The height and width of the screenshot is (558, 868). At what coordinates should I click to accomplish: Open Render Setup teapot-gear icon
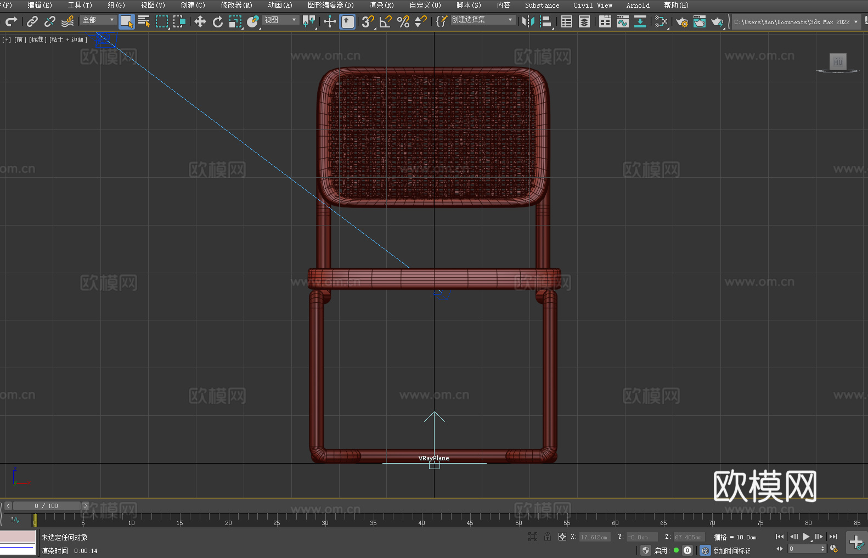pyautogui.click(x=682, y=21)
